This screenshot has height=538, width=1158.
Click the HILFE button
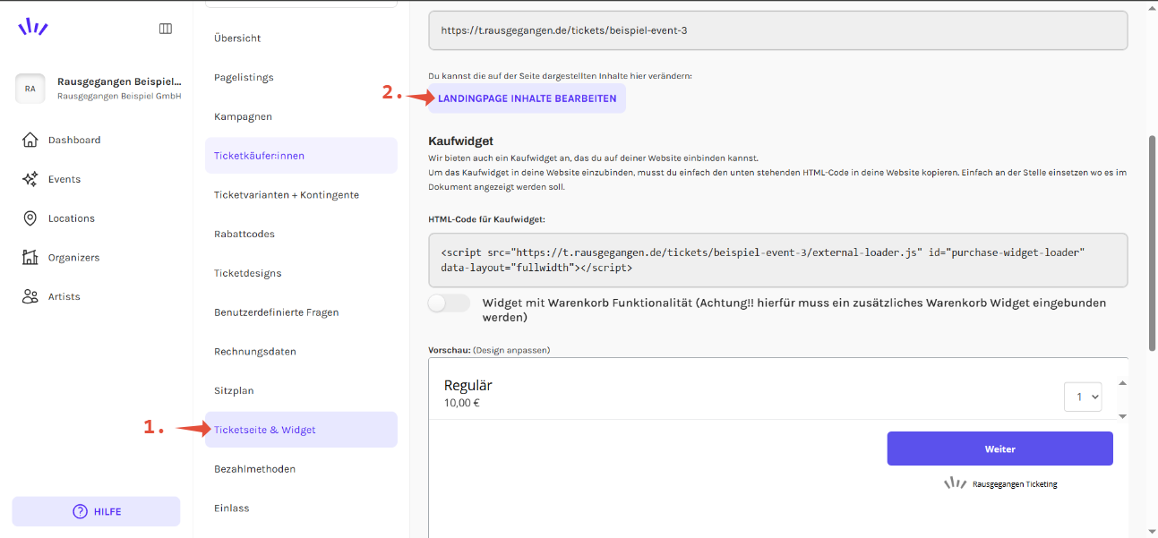[x=96, y=512]
